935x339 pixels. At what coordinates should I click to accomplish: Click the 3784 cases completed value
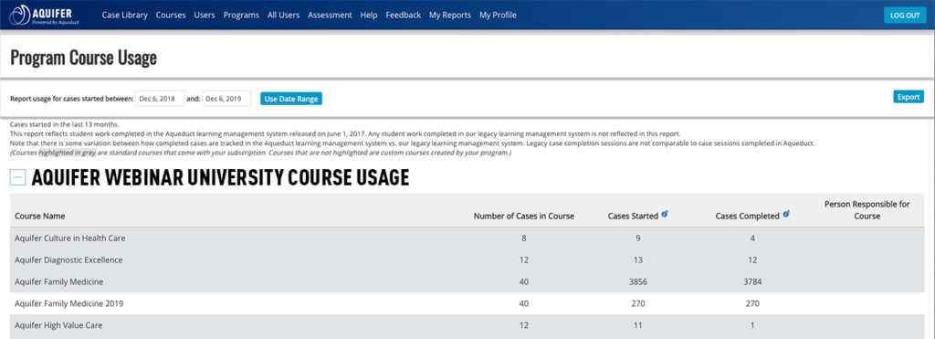(x=752, y=281)
